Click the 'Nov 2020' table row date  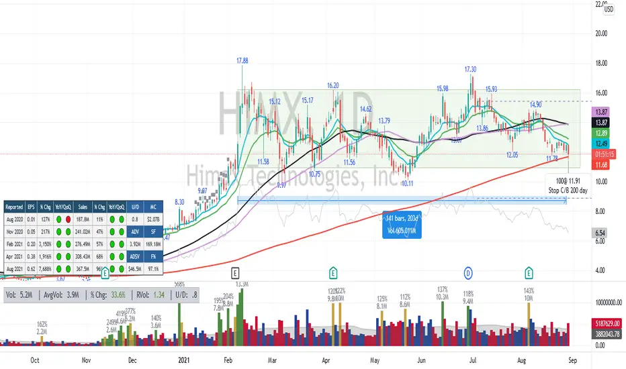14,231
